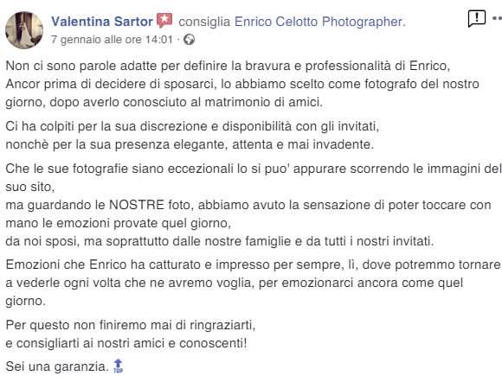Click the line starting "da noi sposi"
502x382 pixels.
click(220, 241)
